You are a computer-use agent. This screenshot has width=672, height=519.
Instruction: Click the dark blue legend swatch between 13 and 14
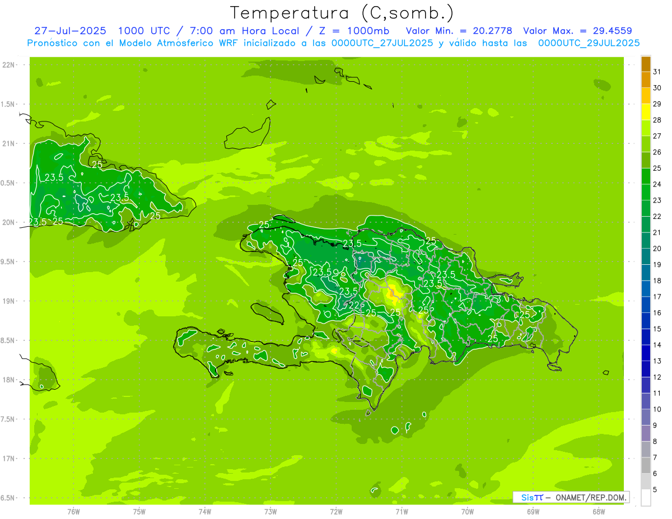pos(646,353)
